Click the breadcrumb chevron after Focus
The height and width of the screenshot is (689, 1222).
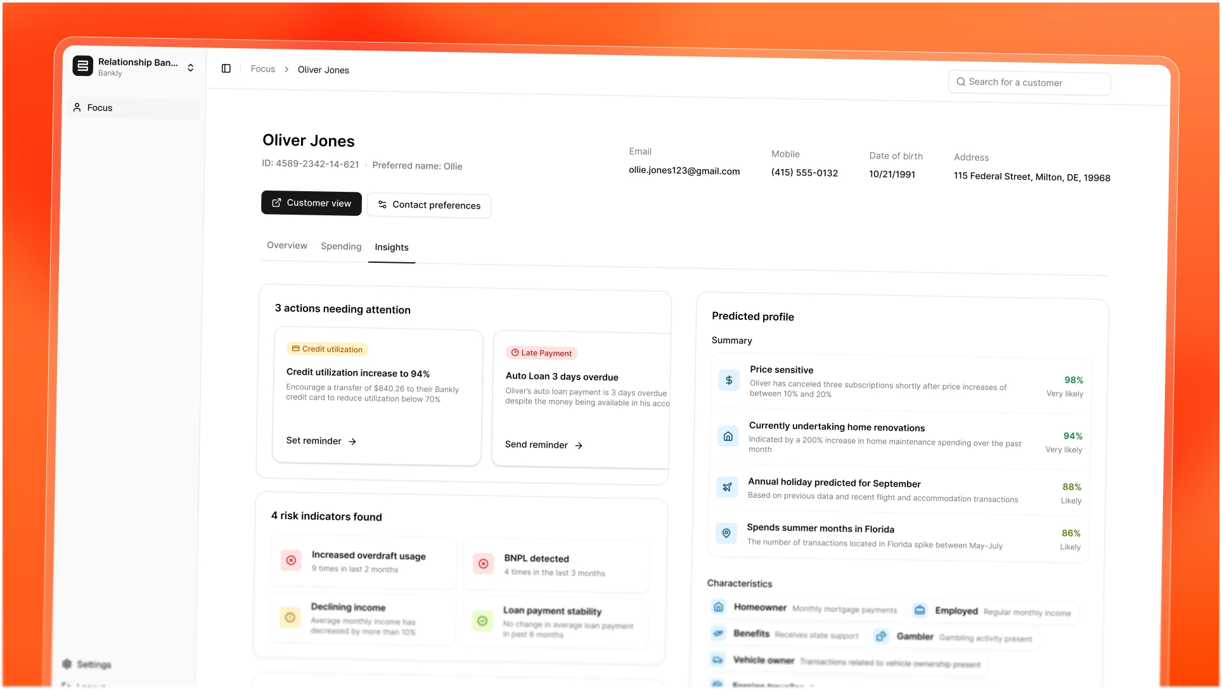tap(286, 70)
